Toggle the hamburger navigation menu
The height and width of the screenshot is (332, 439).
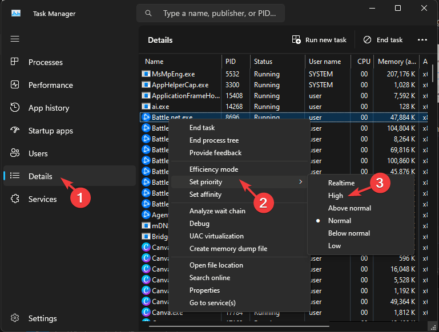(x=15, y=39)
